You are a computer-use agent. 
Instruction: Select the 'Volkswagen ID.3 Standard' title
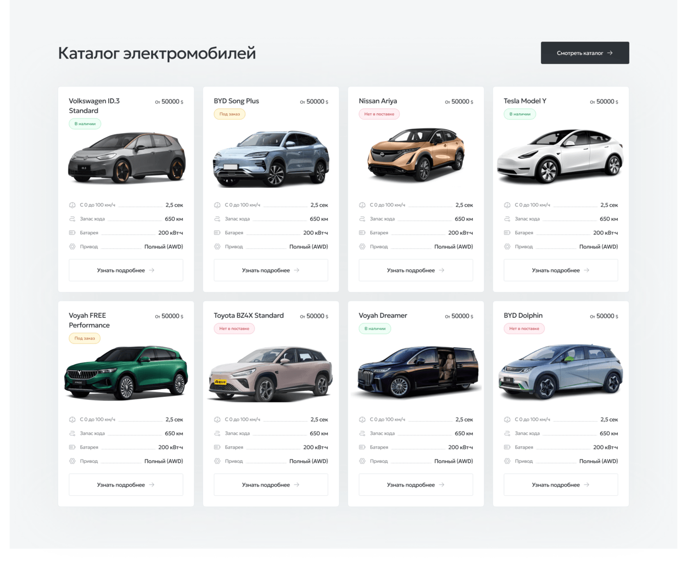coord(94,106)
